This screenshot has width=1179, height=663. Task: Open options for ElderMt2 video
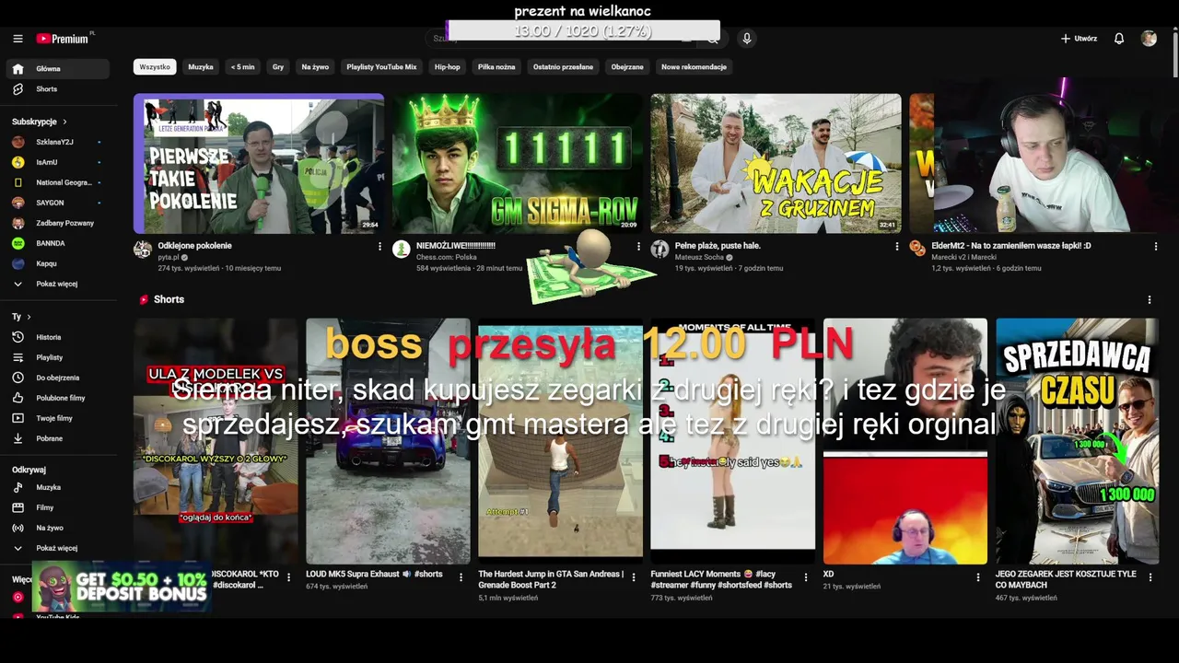1156,247
